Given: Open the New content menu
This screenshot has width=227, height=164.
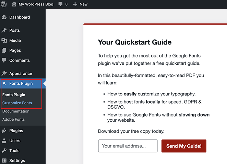Looking at the screenshot, I should [x=84, y=4].
